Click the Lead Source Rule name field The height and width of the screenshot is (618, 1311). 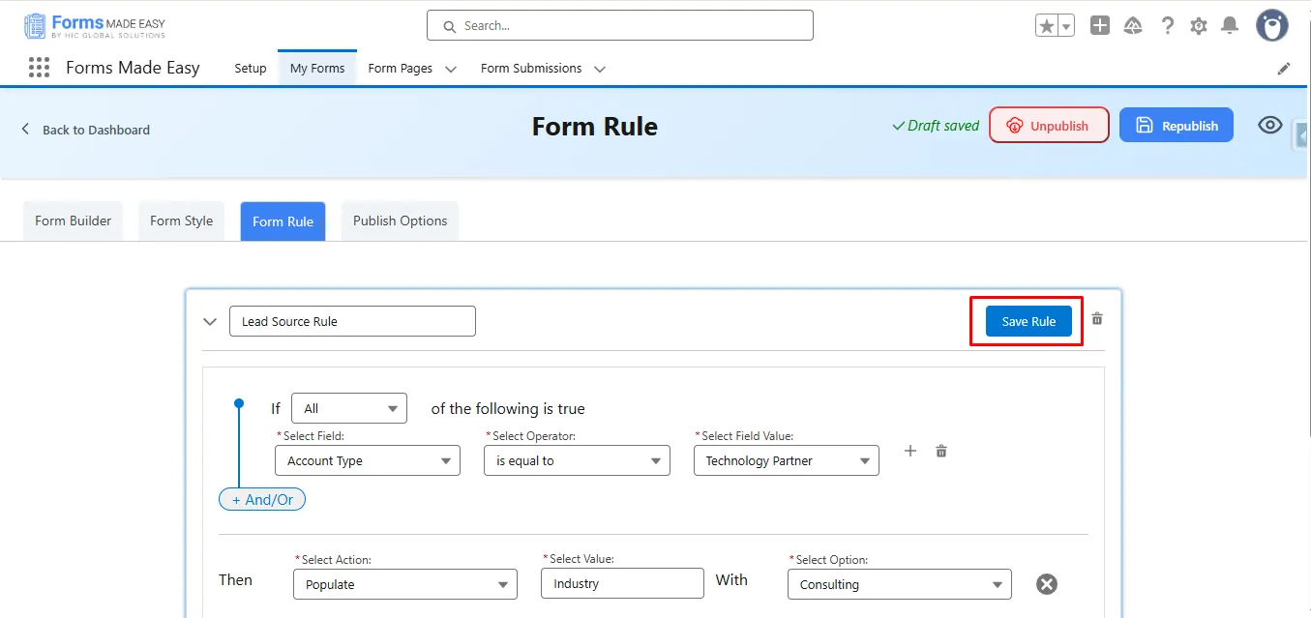click(x=352, y=321)
